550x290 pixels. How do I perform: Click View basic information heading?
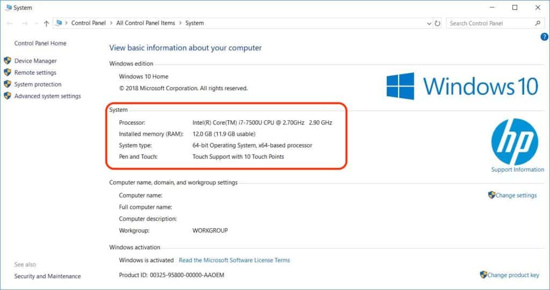[x=185, y=48]
